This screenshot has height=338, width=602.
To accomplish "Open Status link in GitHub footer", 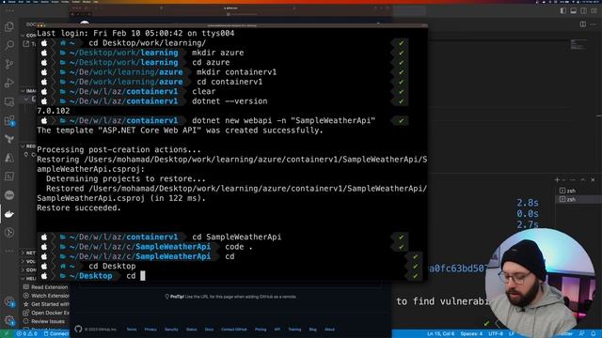I will click(191, 330).
